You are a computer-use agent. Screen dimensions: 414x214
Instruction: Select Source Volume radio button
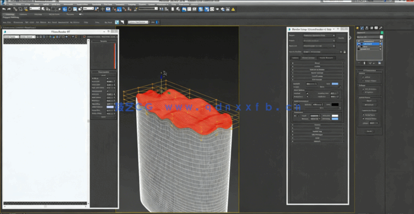[363, 81]
